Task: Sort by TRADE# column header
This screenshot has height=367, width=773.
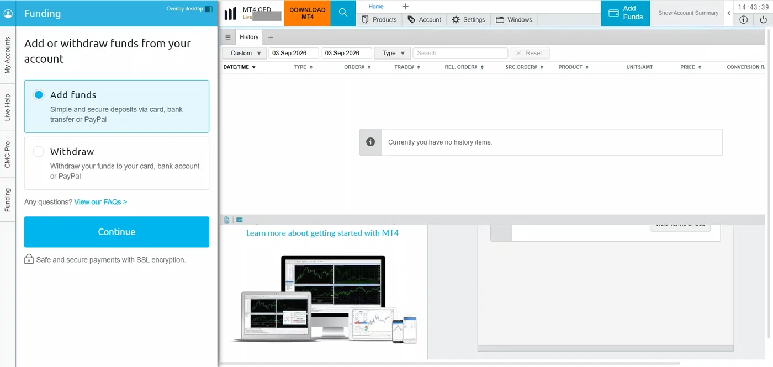Action: (407, 67)
